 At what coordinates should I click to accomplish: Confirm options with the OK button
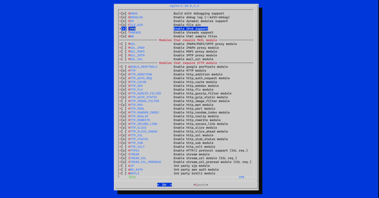pyautogui.click(x=164, y=185)
